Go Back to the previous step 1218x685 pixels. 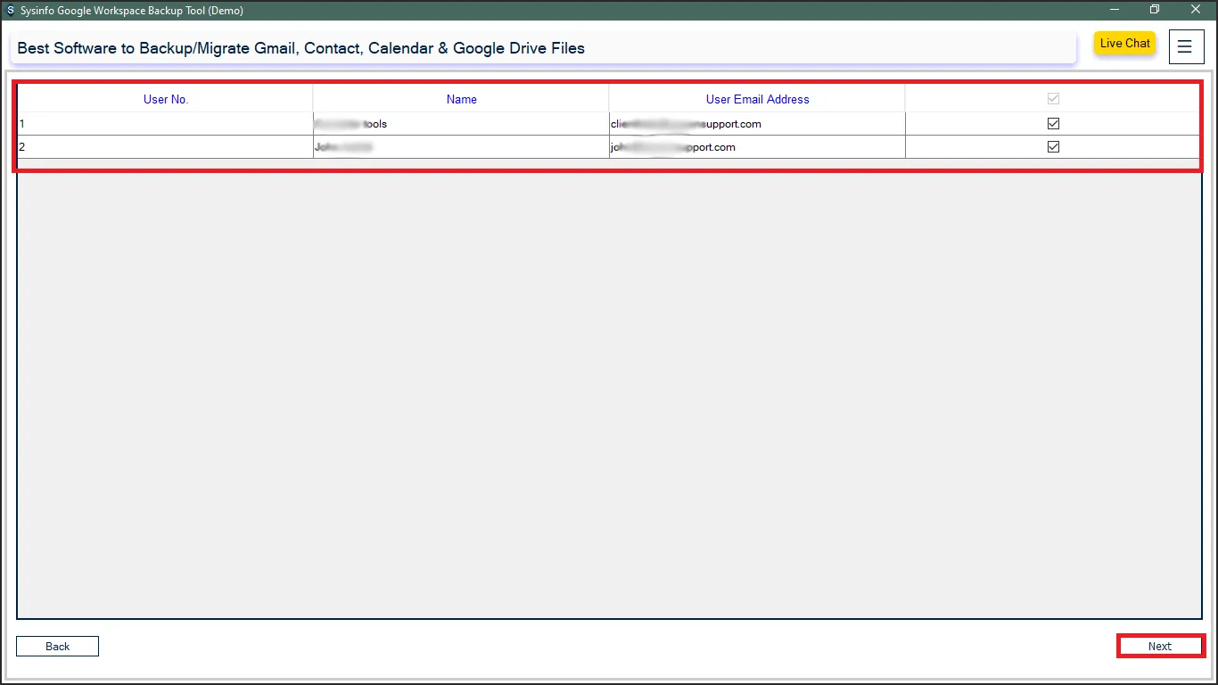click(57, 647)
